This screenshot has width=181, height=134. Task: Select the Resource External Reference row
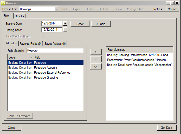point(46,73)
